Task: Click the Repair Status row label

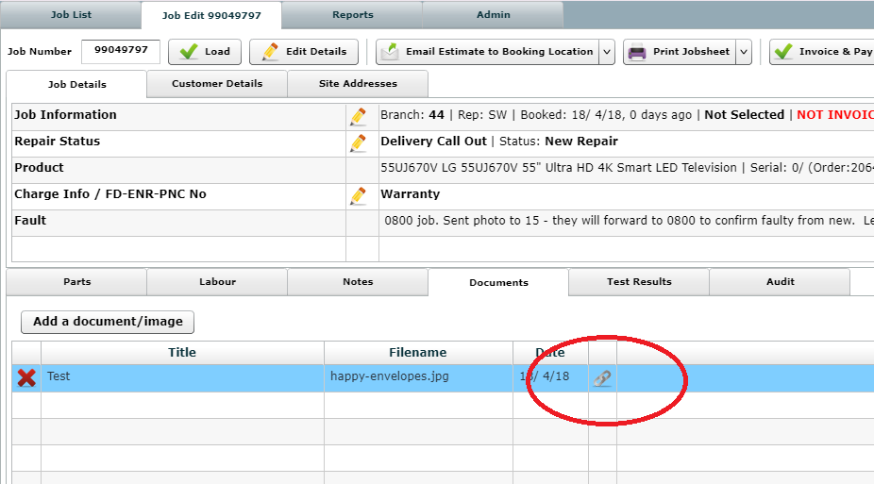Action: 57,142
